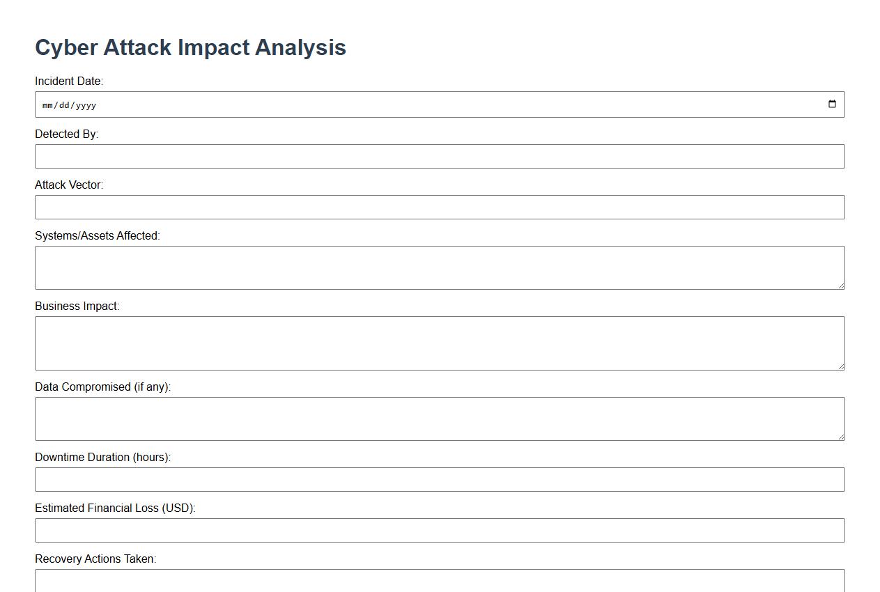Click the Systems/Assets Affected text area
Image resolution: width=880 pixels, height=592 pixels.
440,268
